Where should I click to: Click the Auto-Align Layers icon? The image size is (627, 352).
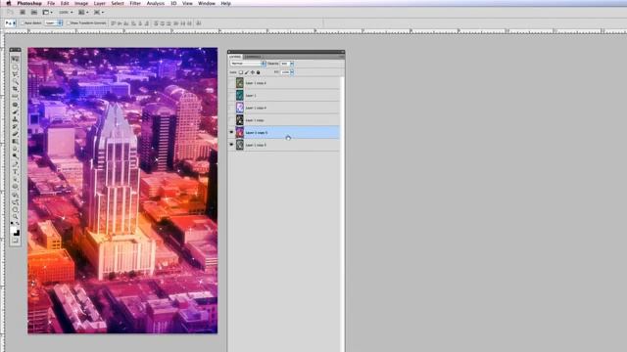click(199, 23)
